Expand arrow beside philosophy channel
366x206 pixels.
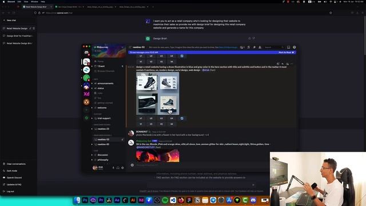coord(92,160)
